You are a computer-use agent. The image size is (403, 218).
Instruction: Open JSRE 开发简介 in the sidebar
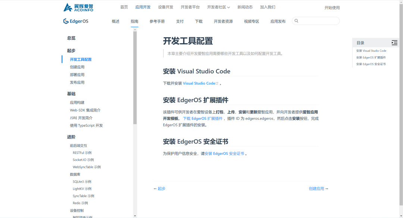[x=81, y=118]
